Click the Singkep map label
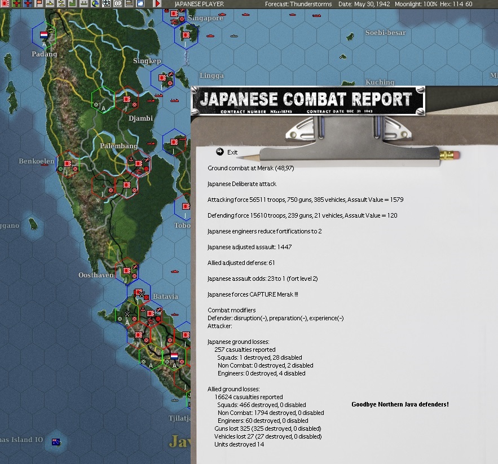Image resolution: width=498 pixels, height=464 pixels. [x=147, y=61]
